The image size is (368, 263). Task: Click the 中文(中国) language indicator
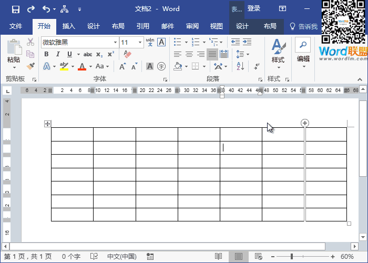click(122, 257)
